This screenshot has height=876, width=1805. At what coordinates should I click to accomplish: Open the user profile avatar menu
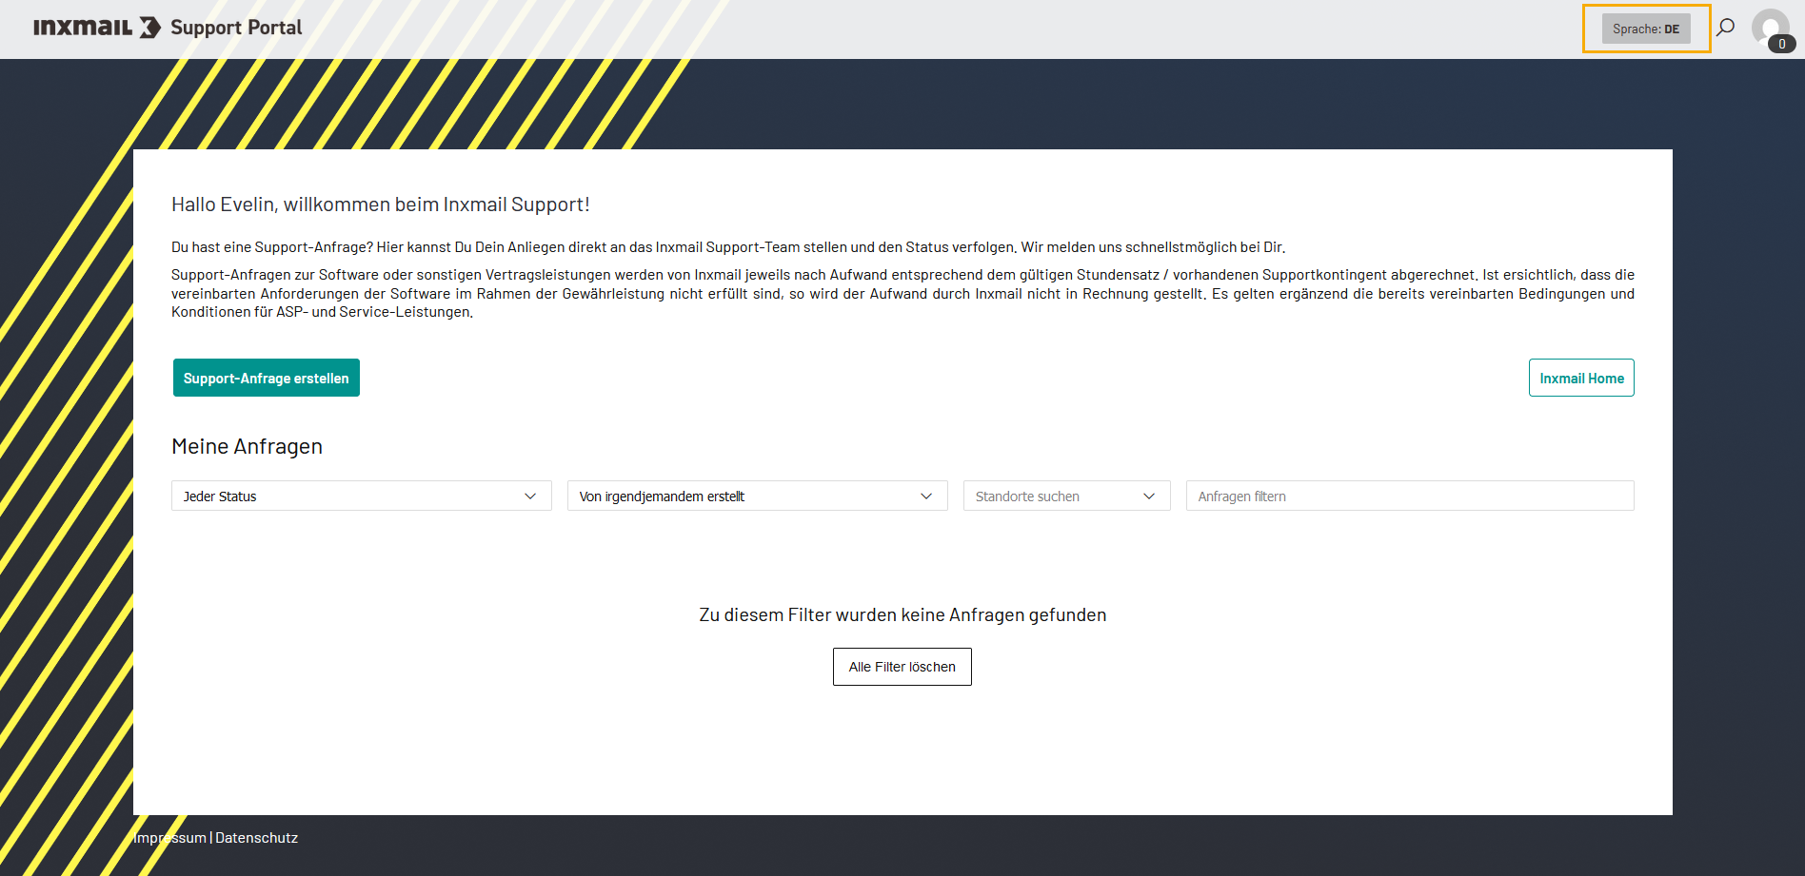tap(1770, 29)
